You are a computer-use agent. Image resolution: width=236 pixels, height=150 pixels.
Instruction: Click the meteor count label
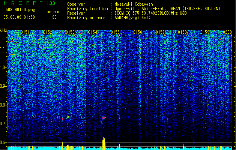[53, 12]
